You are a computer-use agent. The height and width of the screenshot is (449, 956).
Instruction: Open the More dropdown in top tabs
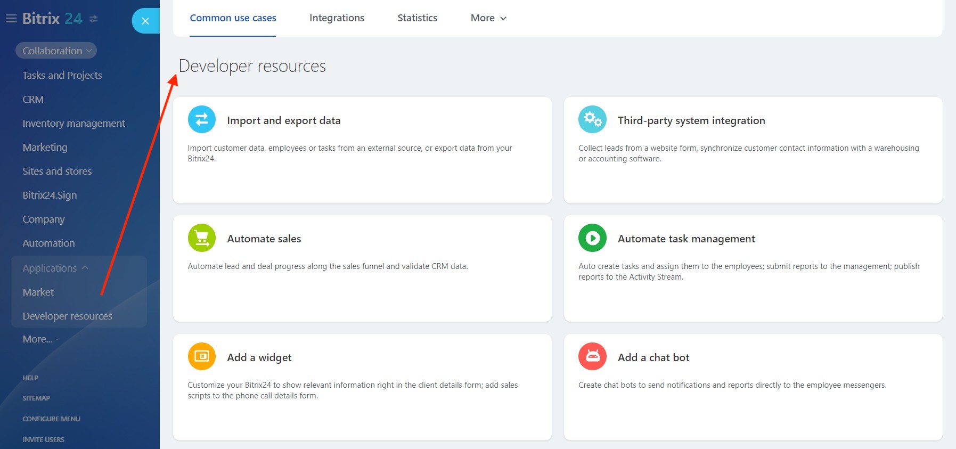488,18
